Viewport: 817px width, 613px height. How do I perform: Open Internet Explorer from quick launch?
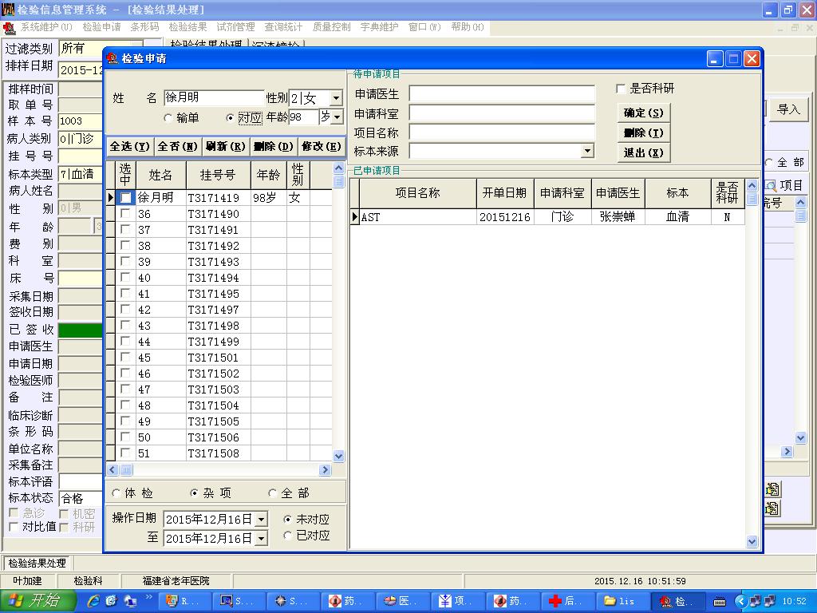coord(94,601)
